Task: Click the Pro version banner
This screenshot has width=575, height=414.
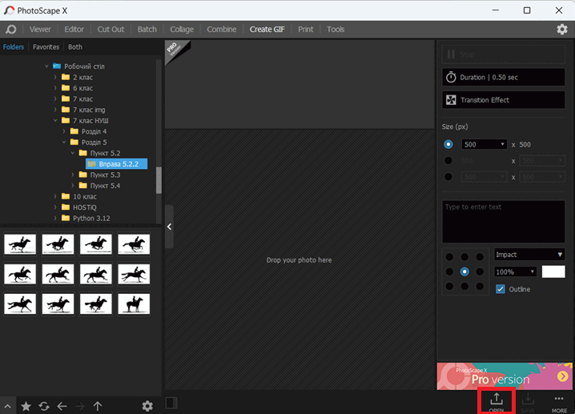Action: point(505,376)
